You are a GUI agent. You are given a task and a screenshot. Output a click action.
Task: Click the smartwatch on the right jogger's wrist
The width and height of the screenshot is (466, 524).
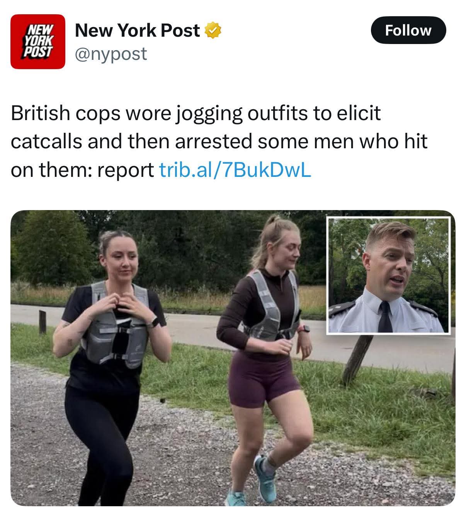point(304,329)
